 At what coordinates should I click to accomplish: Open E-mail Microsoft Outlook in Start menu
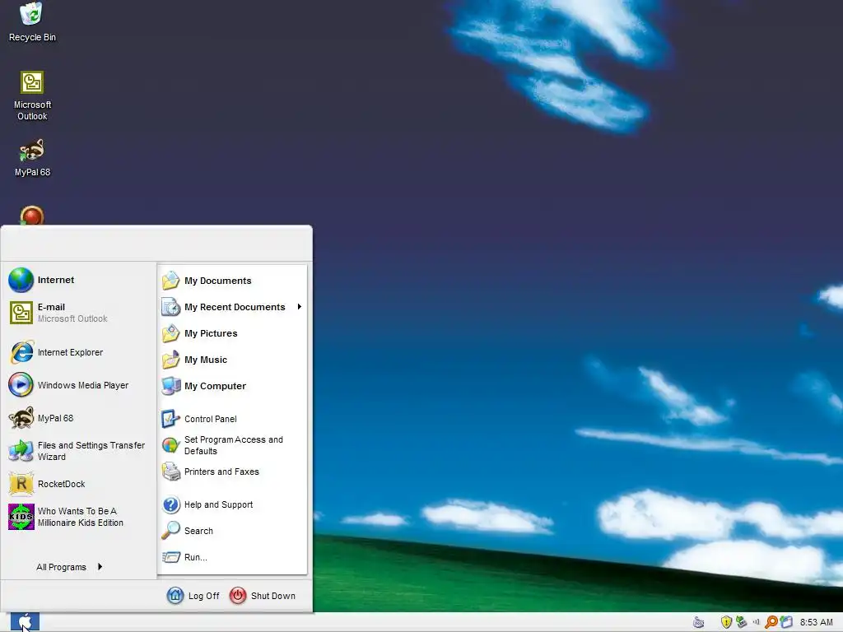pos(81,313)
